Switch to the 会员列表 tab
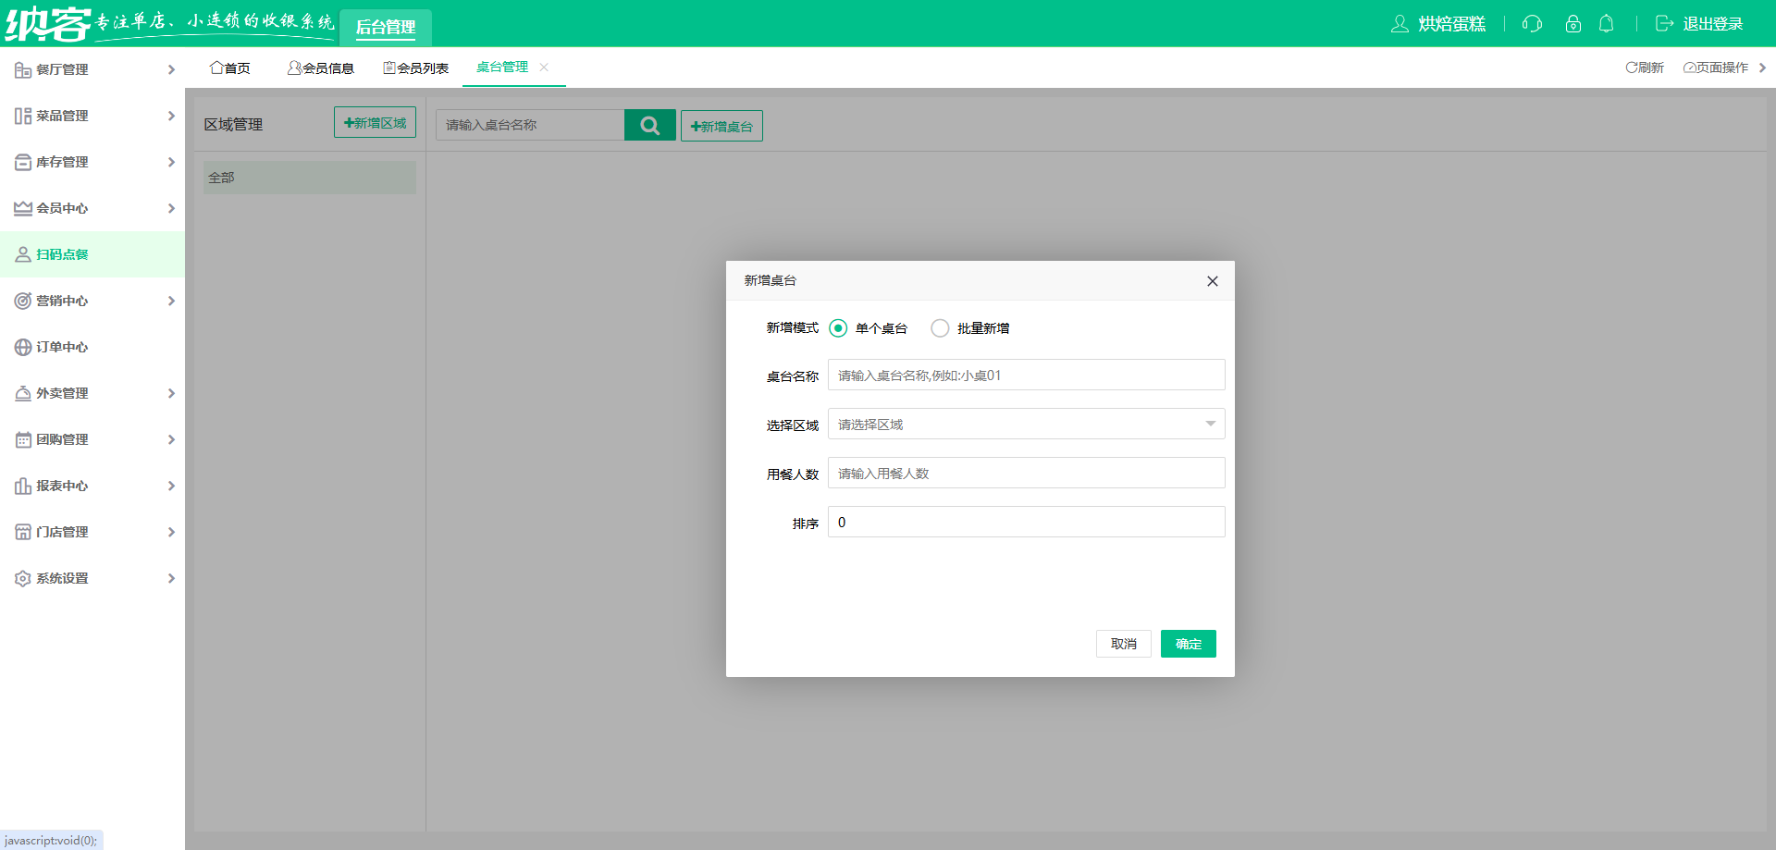This screenshot has width=1776, height=850. pyautogui.click(x=416, y=67)
